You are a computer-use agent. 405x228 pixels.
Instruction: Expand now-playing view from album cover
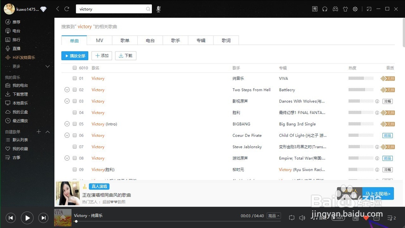63,217
